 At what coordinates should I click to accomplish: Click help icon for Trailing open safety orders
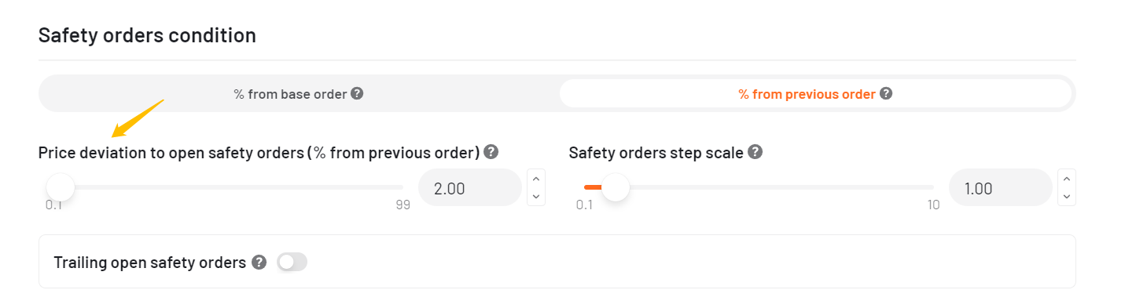[259, 263]
